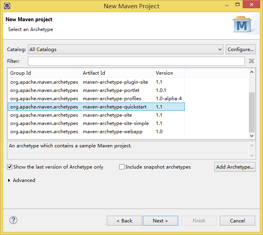The image size is (263, 235).
Task: Click the help question mark icon
Action: [13, 220]
